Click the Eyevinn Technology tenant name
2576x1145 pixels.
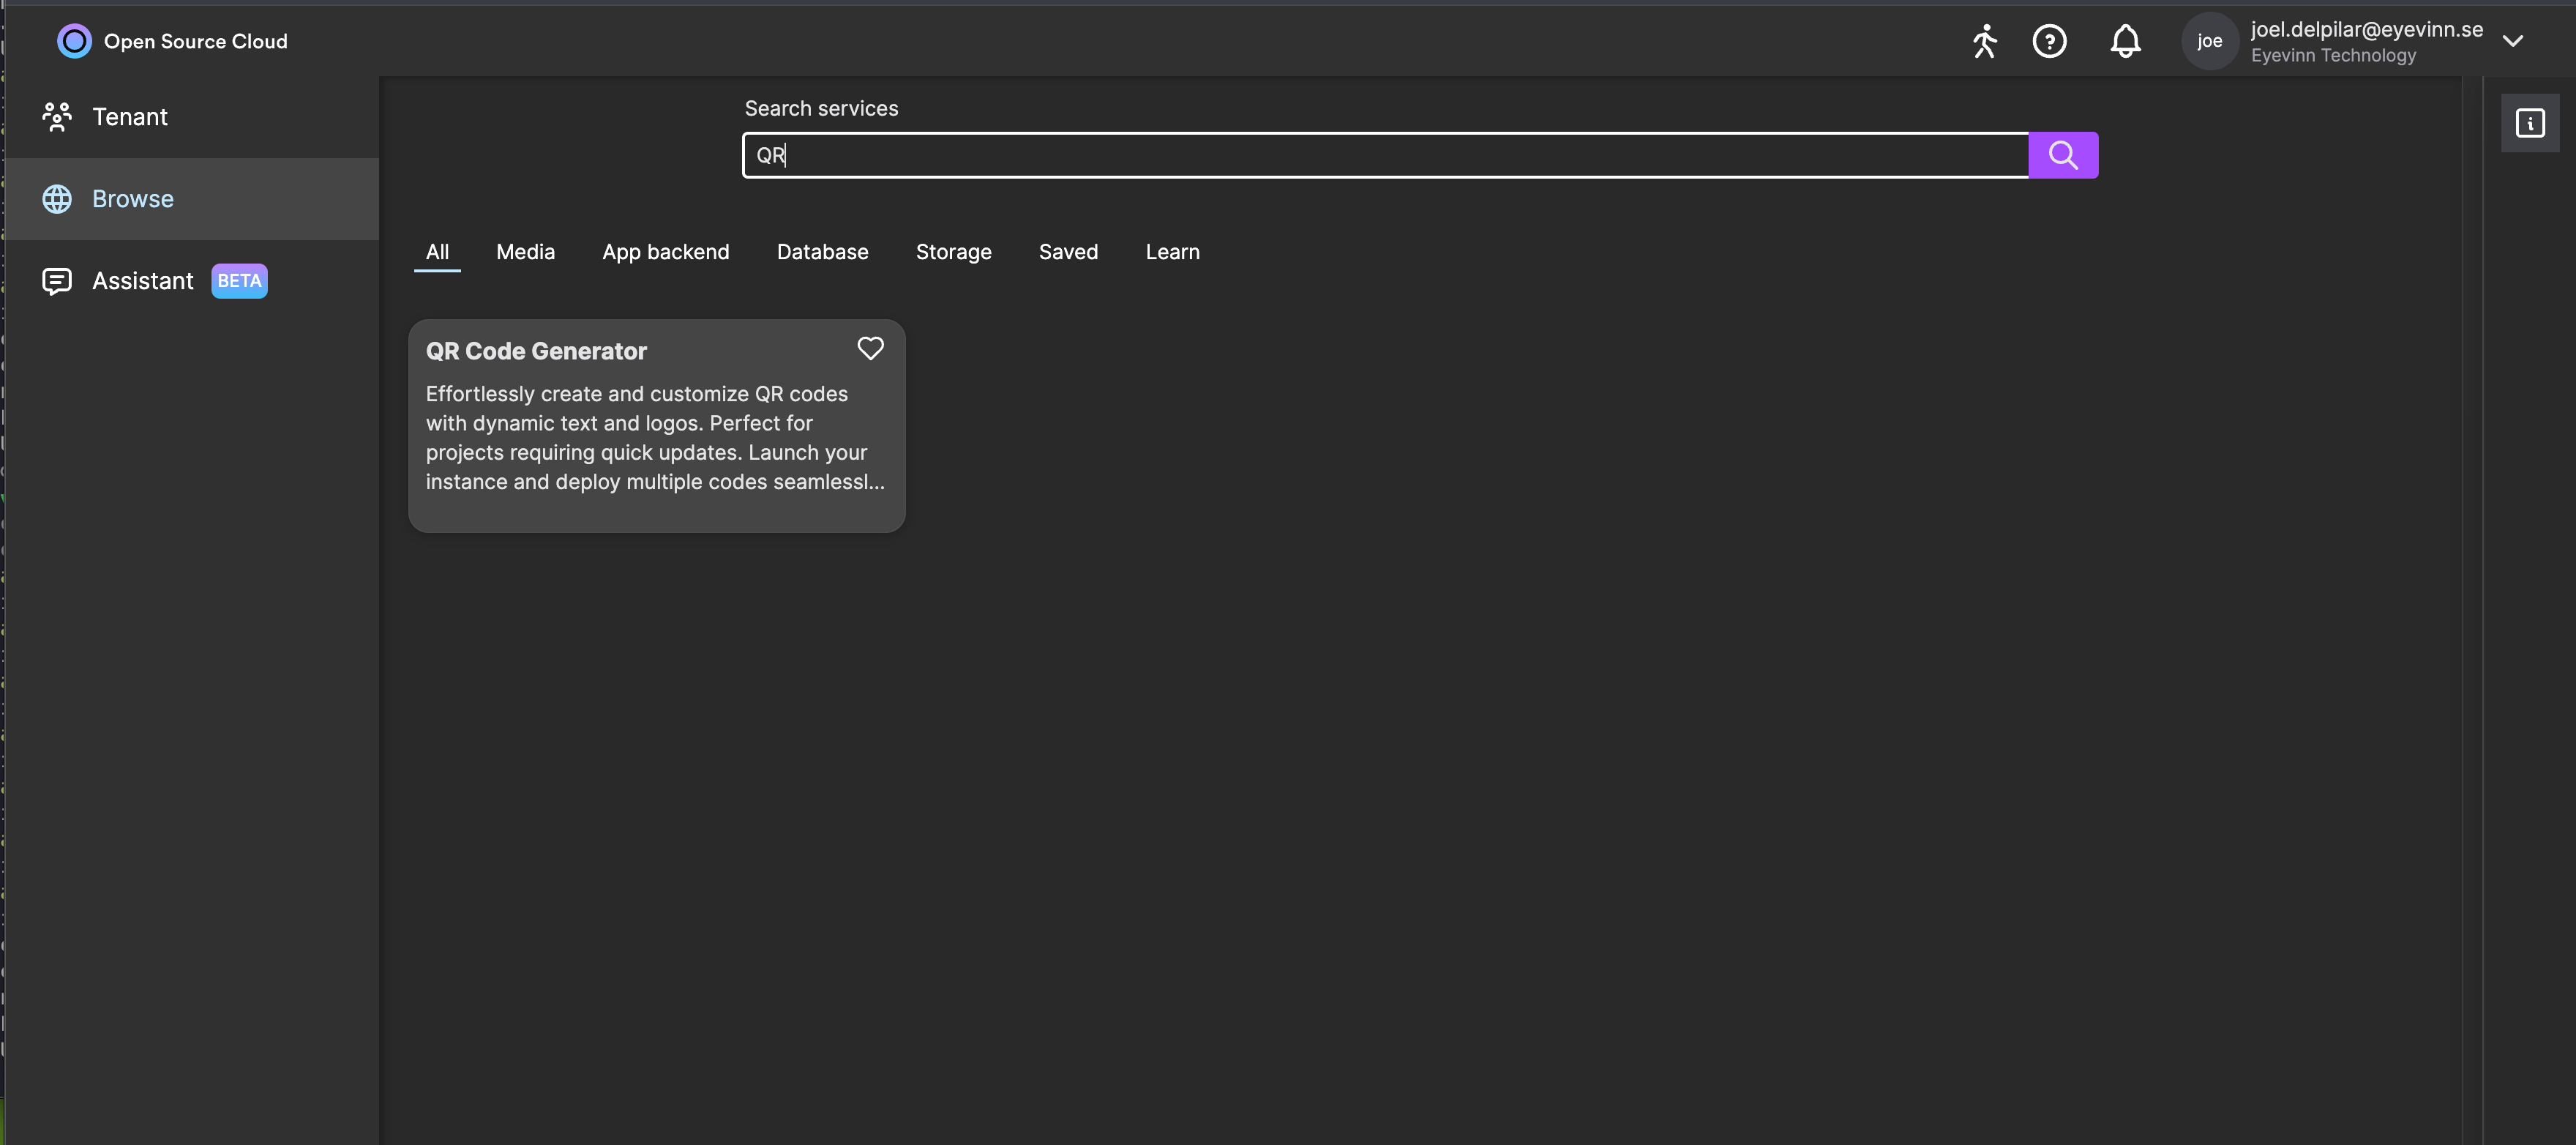click(x=2333, y=55)
